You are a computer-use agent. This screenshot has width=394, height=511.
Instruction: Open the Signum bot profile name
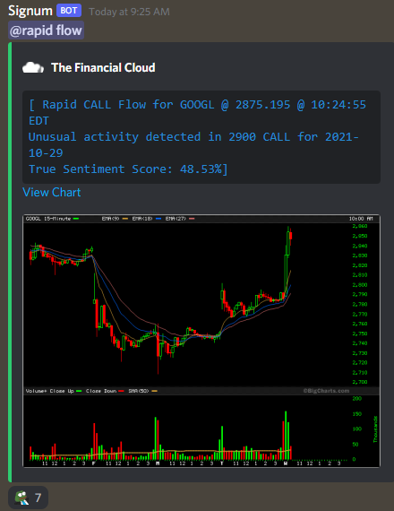point(30,11)
